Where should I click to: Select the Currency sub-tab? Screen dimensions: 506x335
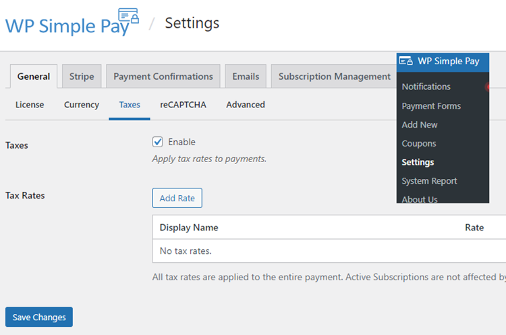coord(82,105)
